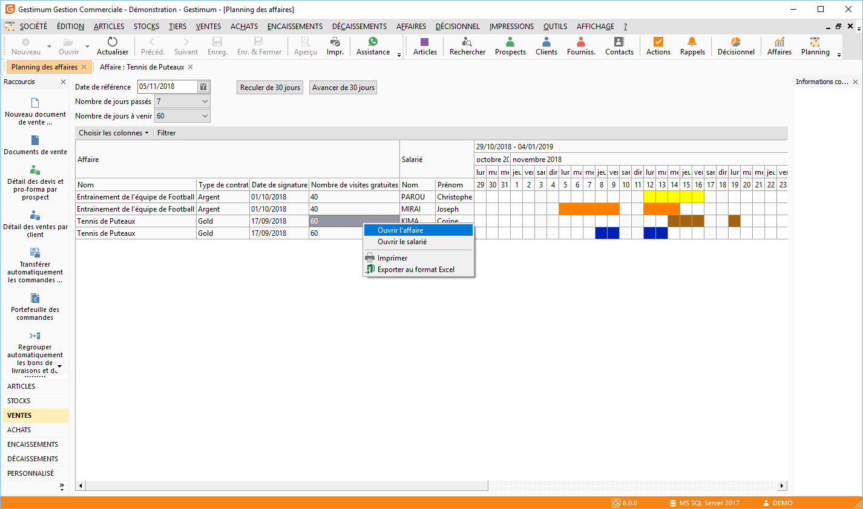863x509 pixels.
Task: Open Fourniss. from the toolbar
Action: coord(581,46)
